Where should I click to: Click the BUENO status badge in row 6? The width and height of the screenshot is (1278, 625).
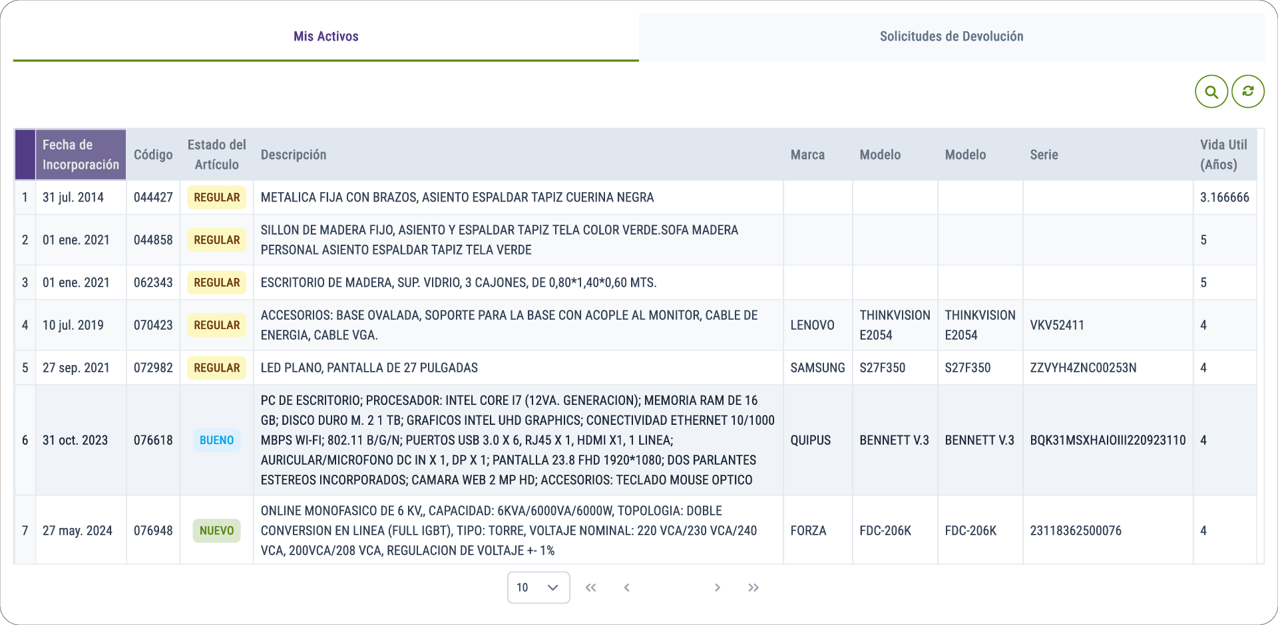[216, 440]
